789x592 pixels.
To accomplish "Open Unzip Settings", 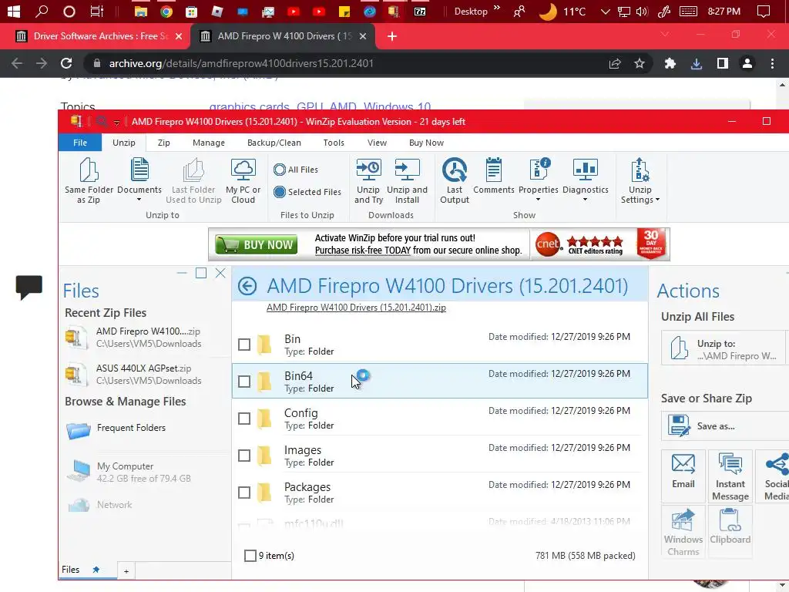I will 640,180.
